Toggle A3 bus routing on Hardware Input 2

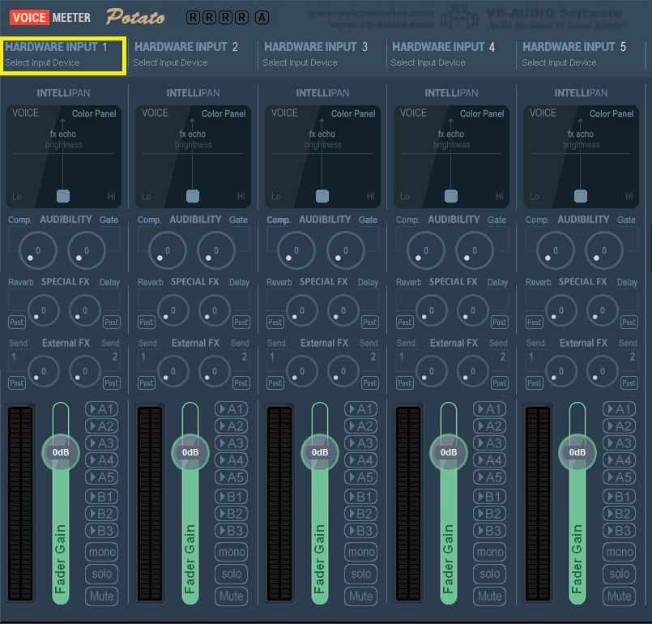(231, 443)
